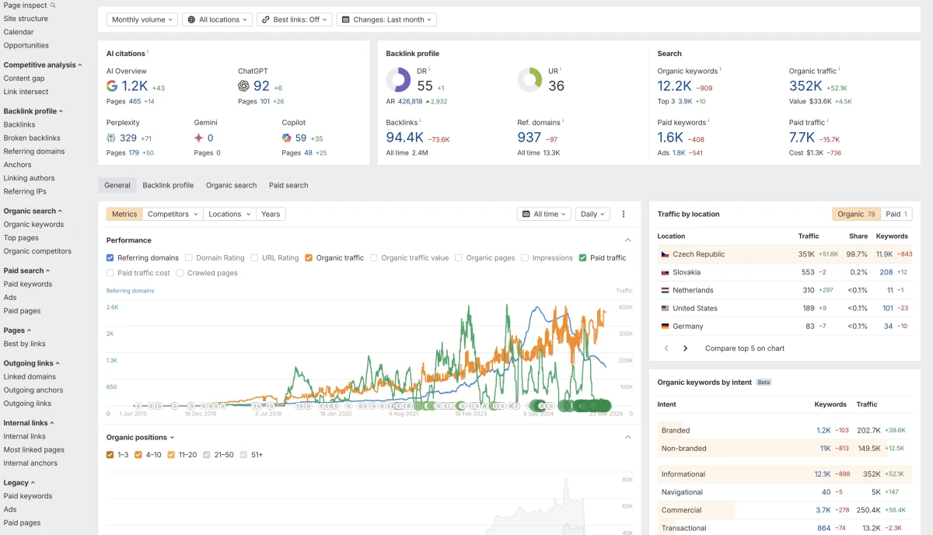Go to next page of locations
Viewport: 933px width, 535px height.
(x=685, y=348)
